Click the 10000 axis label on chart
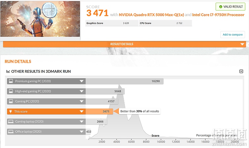Viewport: 249px width, 148px height. click(x=161, y=142)
